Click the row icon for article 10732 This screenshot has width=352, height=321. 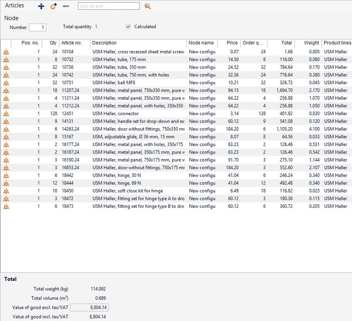click(6, 60)
